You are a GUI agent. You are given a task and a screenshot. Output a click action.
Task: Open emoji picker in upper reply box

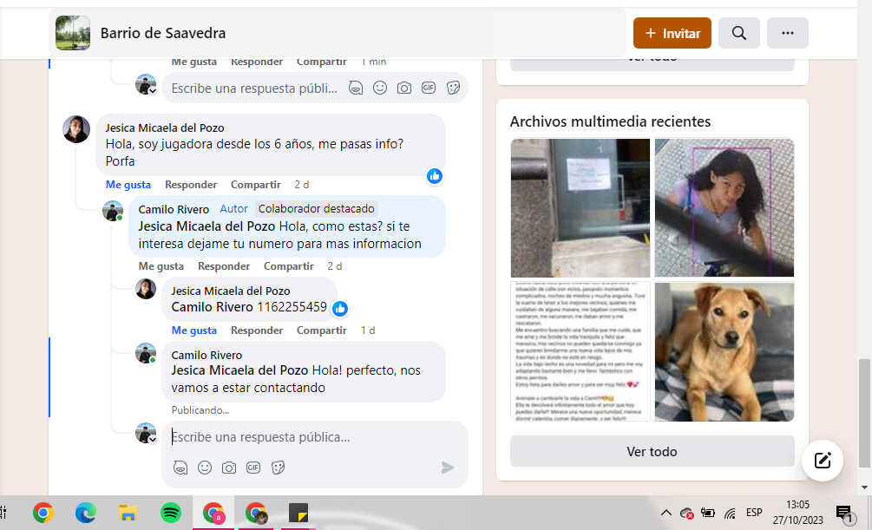point(380,88)
